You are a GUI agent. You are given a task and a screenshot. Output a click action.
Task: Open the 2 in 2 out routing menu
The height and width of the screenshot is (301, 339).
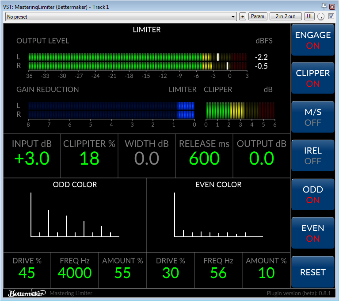click(x=286, y=16)
